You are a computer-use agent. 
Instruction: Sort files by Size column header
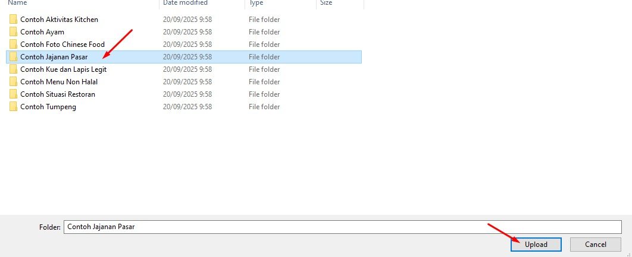pyautogui.click(x=326, y=3)
